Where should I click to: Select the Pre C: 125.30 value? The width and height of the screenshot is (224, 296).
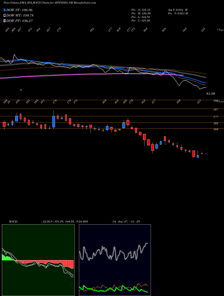(x=141, y=20)
